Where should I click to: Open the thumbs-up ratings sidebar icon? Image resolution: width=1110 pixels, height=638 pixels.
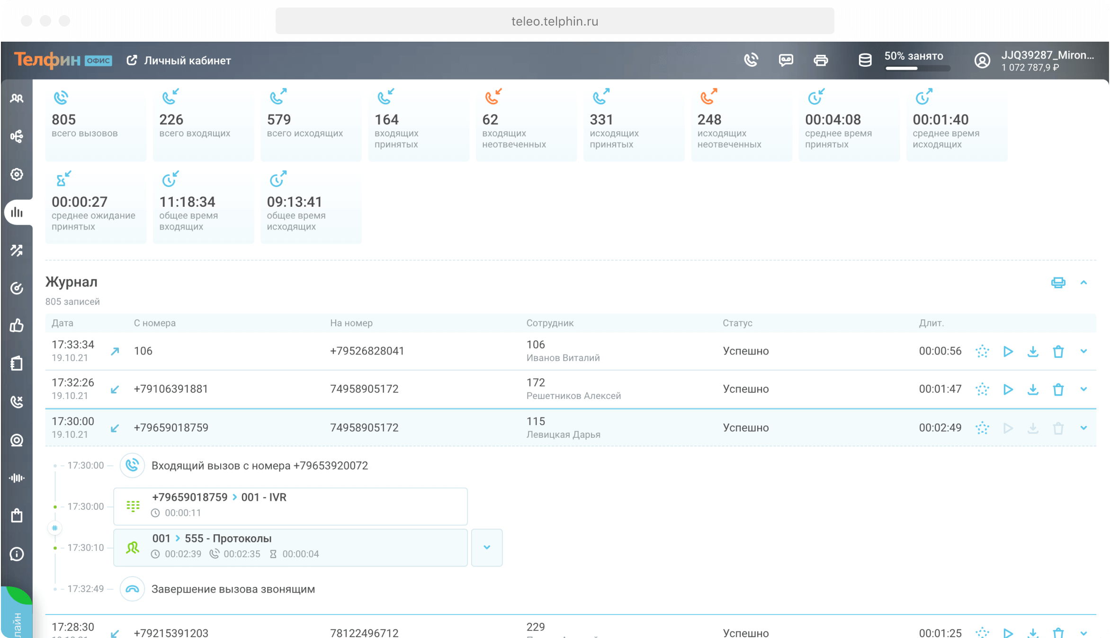point(17,326)
